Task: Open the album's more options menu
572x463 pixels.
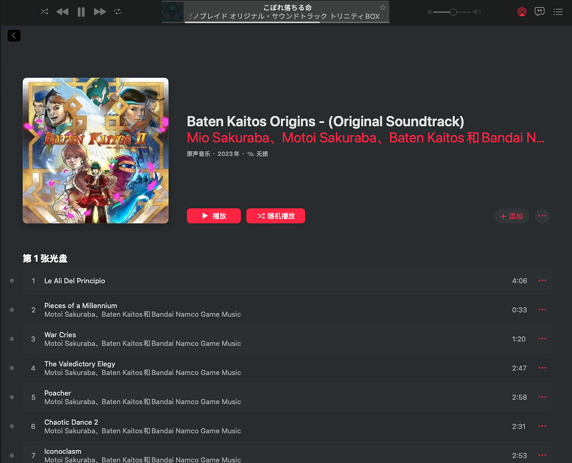Action: tap(542, 216)
